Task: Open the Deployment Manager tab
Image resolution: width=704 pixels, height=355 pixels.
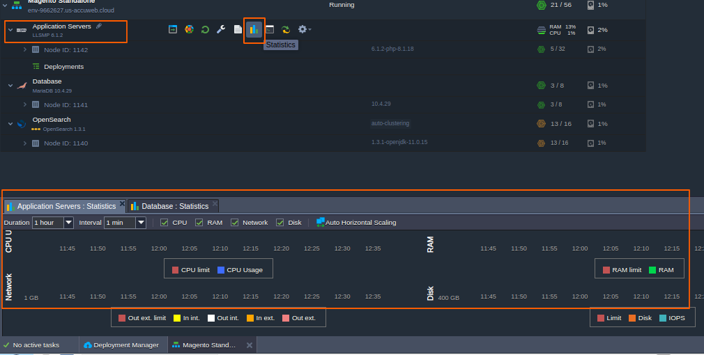Action: coord(121,345)
